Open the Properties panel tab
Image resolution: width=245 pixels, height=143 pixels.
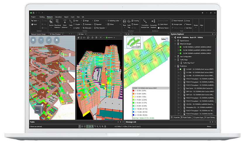[175, 117]
